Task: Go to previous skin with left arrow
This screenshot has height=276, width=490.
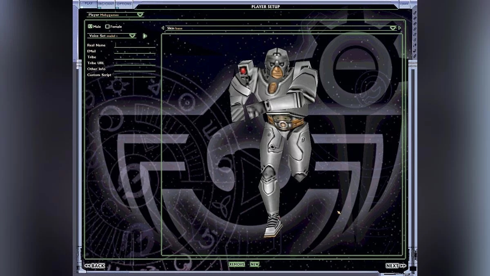Action: 163,28
